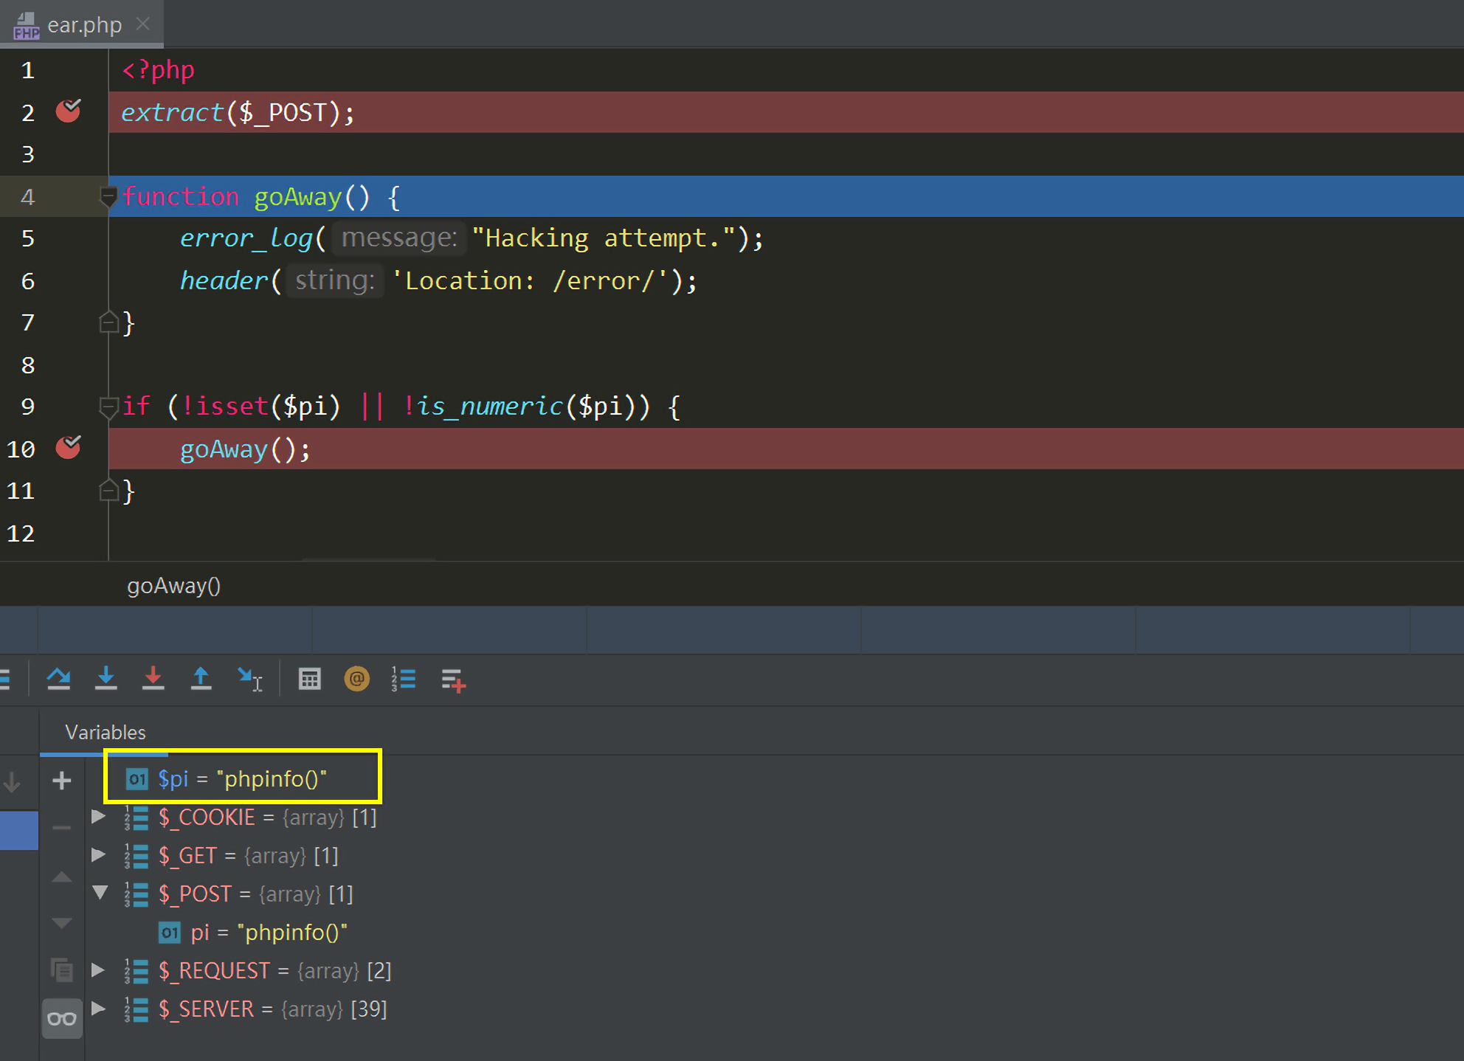
Task: Click the fold end marker on line 11
Action: [108, 491]
